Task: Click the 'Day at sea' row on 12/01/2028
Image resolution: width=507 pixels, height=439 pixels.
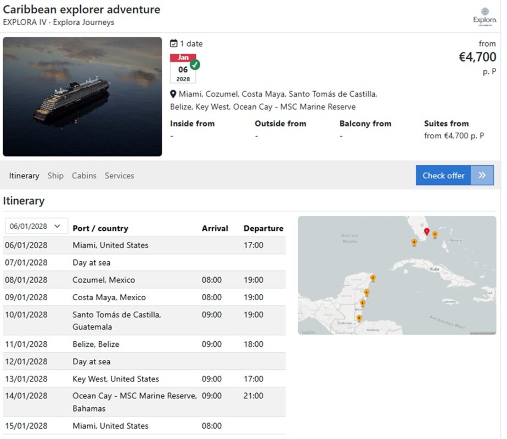Action: coord(144,362)
